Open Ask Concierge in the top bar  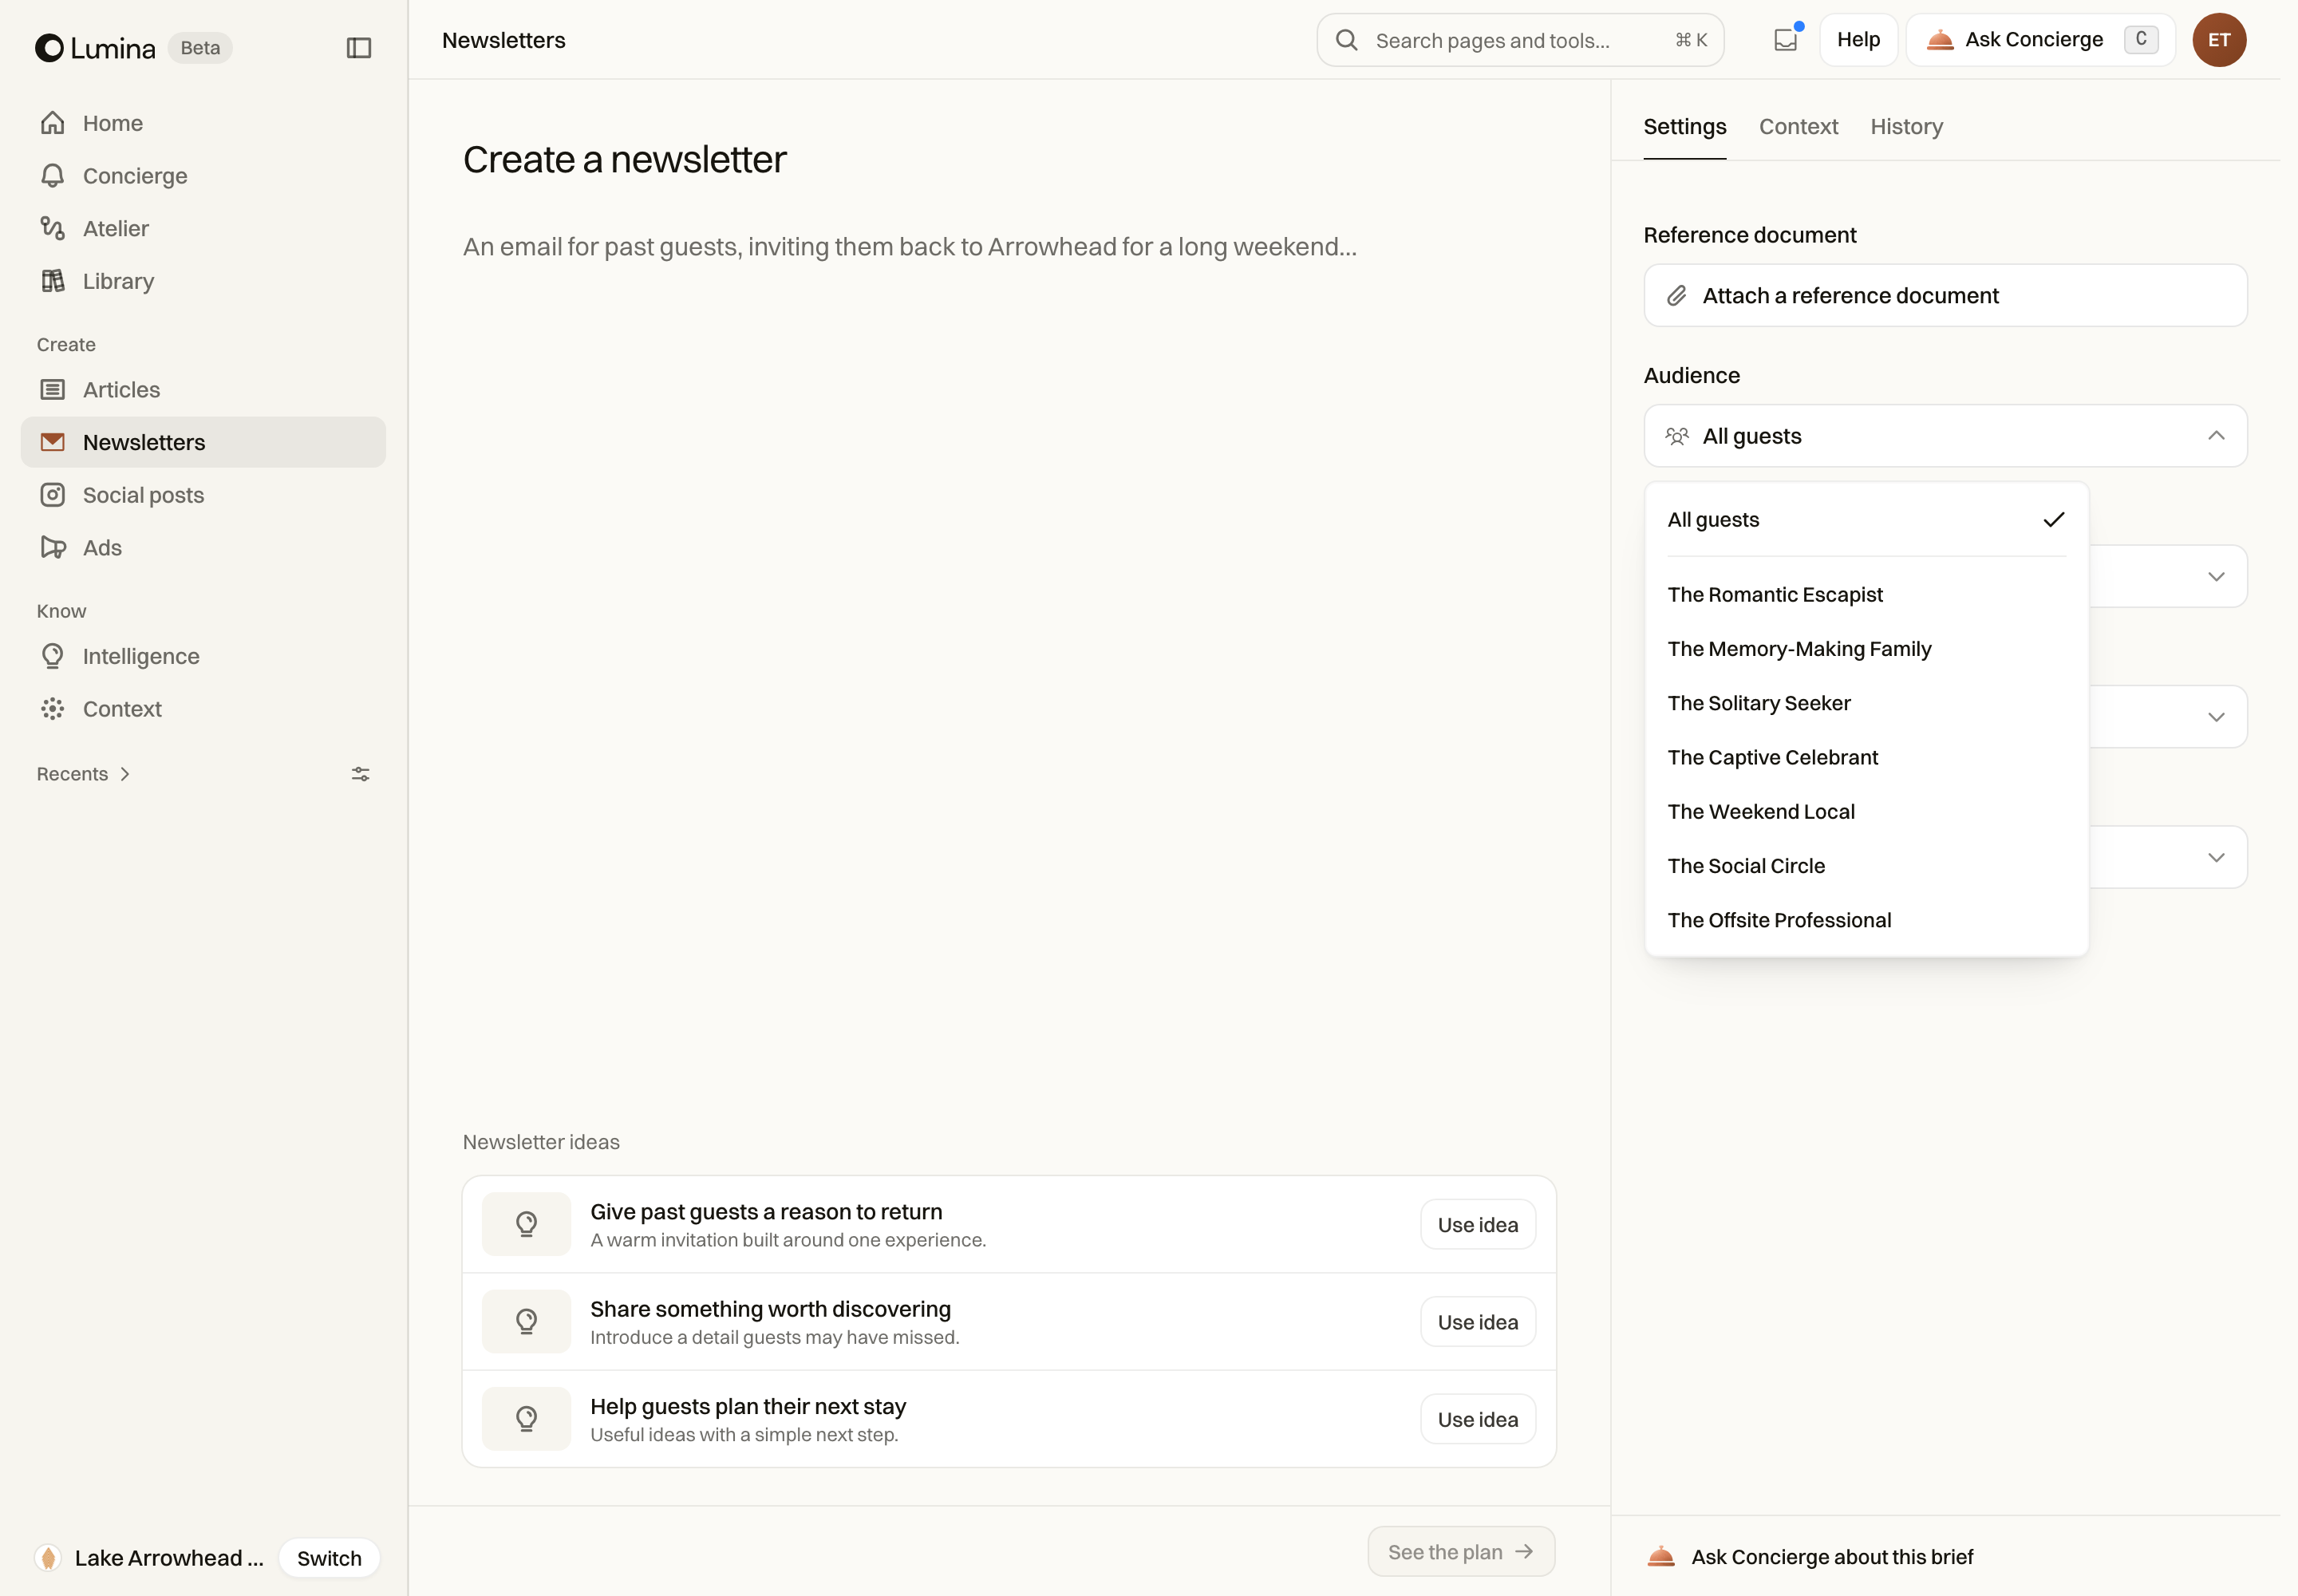[x=2040, y=40]
